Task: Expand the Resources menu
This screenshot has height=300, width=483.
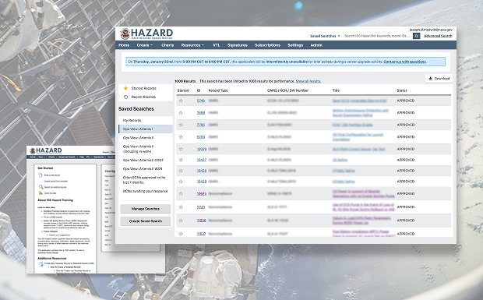Action: pos(192,45)
